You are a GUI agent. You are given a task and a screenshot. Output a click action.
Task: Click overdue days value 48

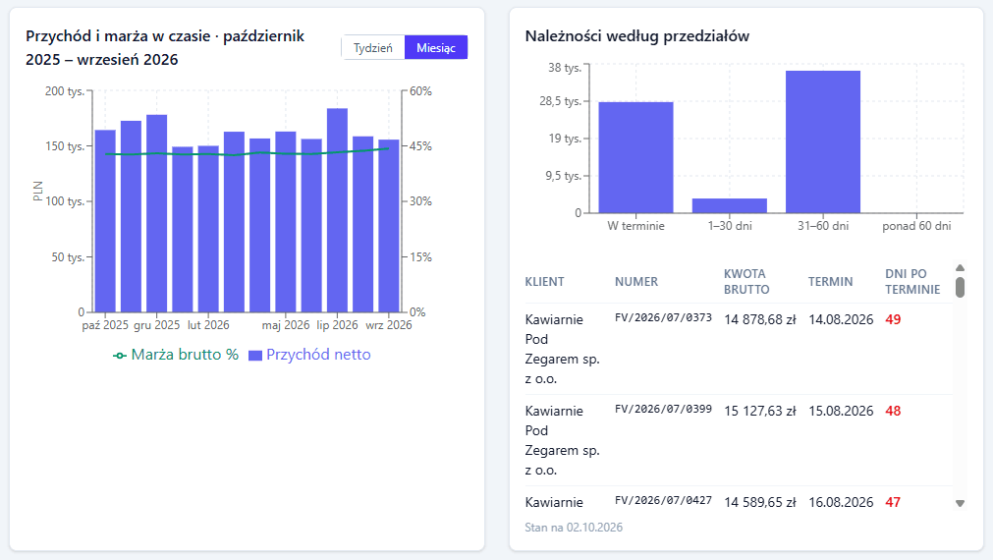(x=893, y=411)
